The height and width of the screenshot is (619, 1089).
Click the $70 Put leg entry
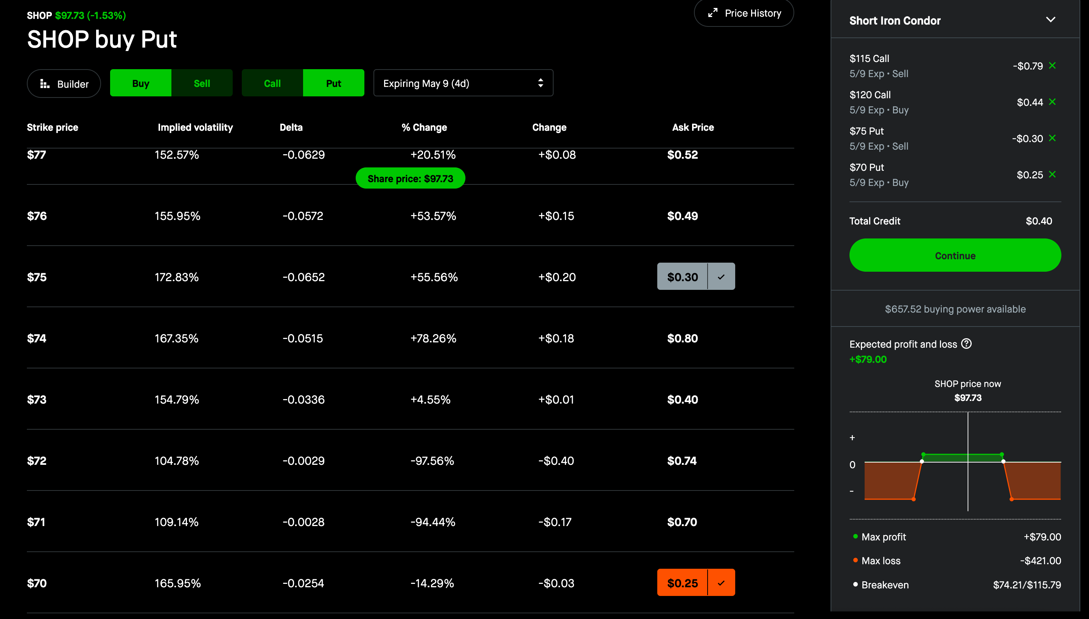(955, 175)
